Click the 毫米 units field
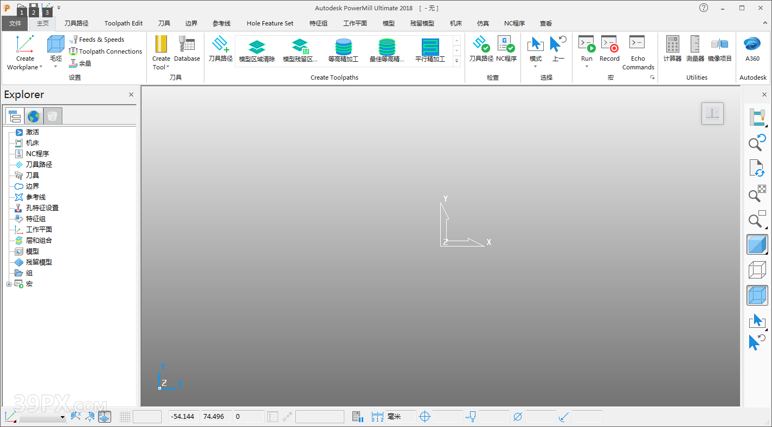Viewport: 772px width, 427px height. click(x=400, y=417)
